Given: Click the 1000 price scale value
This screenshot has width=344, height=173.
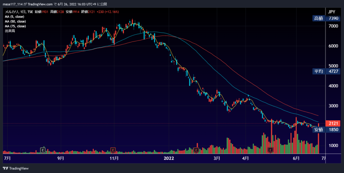Looking at the screenshot, I should point(333,145).
